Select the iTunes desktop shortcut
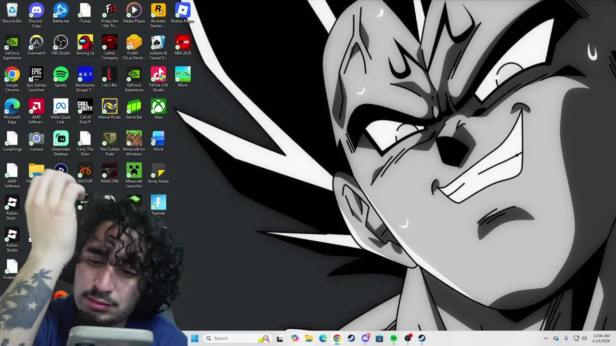This screenshot has width=616, height=346. [x=85, y=13]
